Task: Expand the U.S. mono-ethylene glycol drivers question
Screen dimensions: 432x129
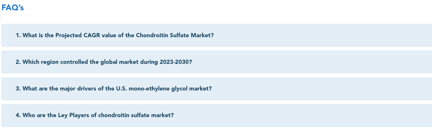Action: 217,89
